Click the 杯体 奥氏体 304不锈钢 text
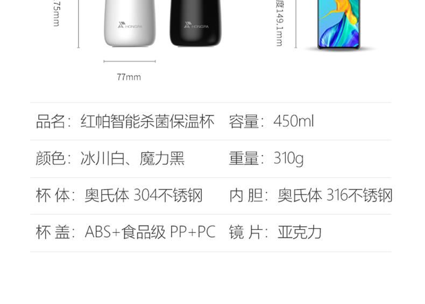The height and width of the screenshot is (304, 425). (x=119, y=195)
